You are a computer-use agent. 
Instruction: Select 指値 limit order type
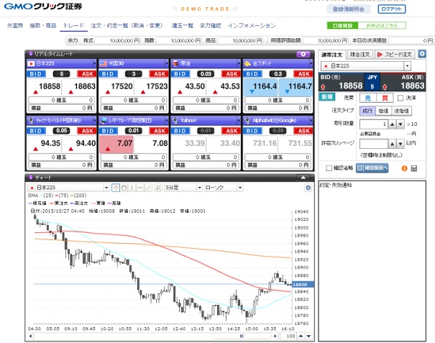point(383,111)
